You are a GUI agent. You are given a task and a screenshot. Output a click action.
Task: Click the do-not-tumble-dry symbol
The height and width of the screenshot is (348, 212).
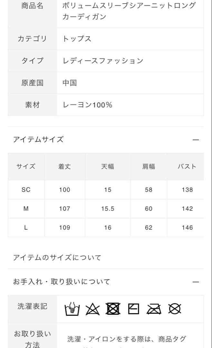tap(113, 309)
